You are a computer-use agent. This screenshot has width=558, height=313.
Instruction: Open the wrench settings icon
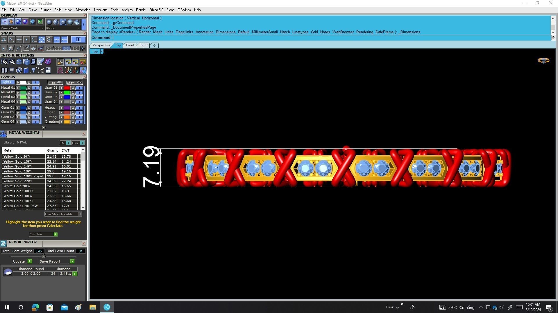click(x=12, y=62)
